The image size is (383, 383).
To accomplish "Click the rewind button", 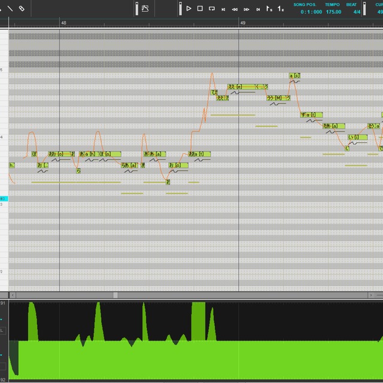I will (235, 9).
